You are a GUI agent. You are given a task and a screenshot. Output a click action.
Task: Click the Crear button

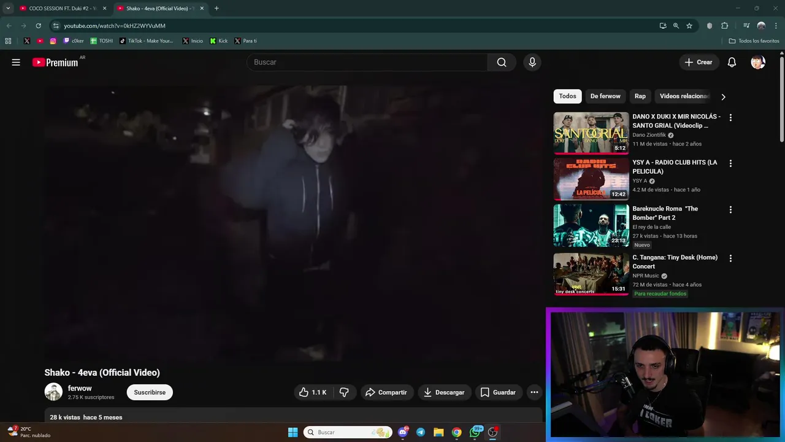tap(699, 62)
